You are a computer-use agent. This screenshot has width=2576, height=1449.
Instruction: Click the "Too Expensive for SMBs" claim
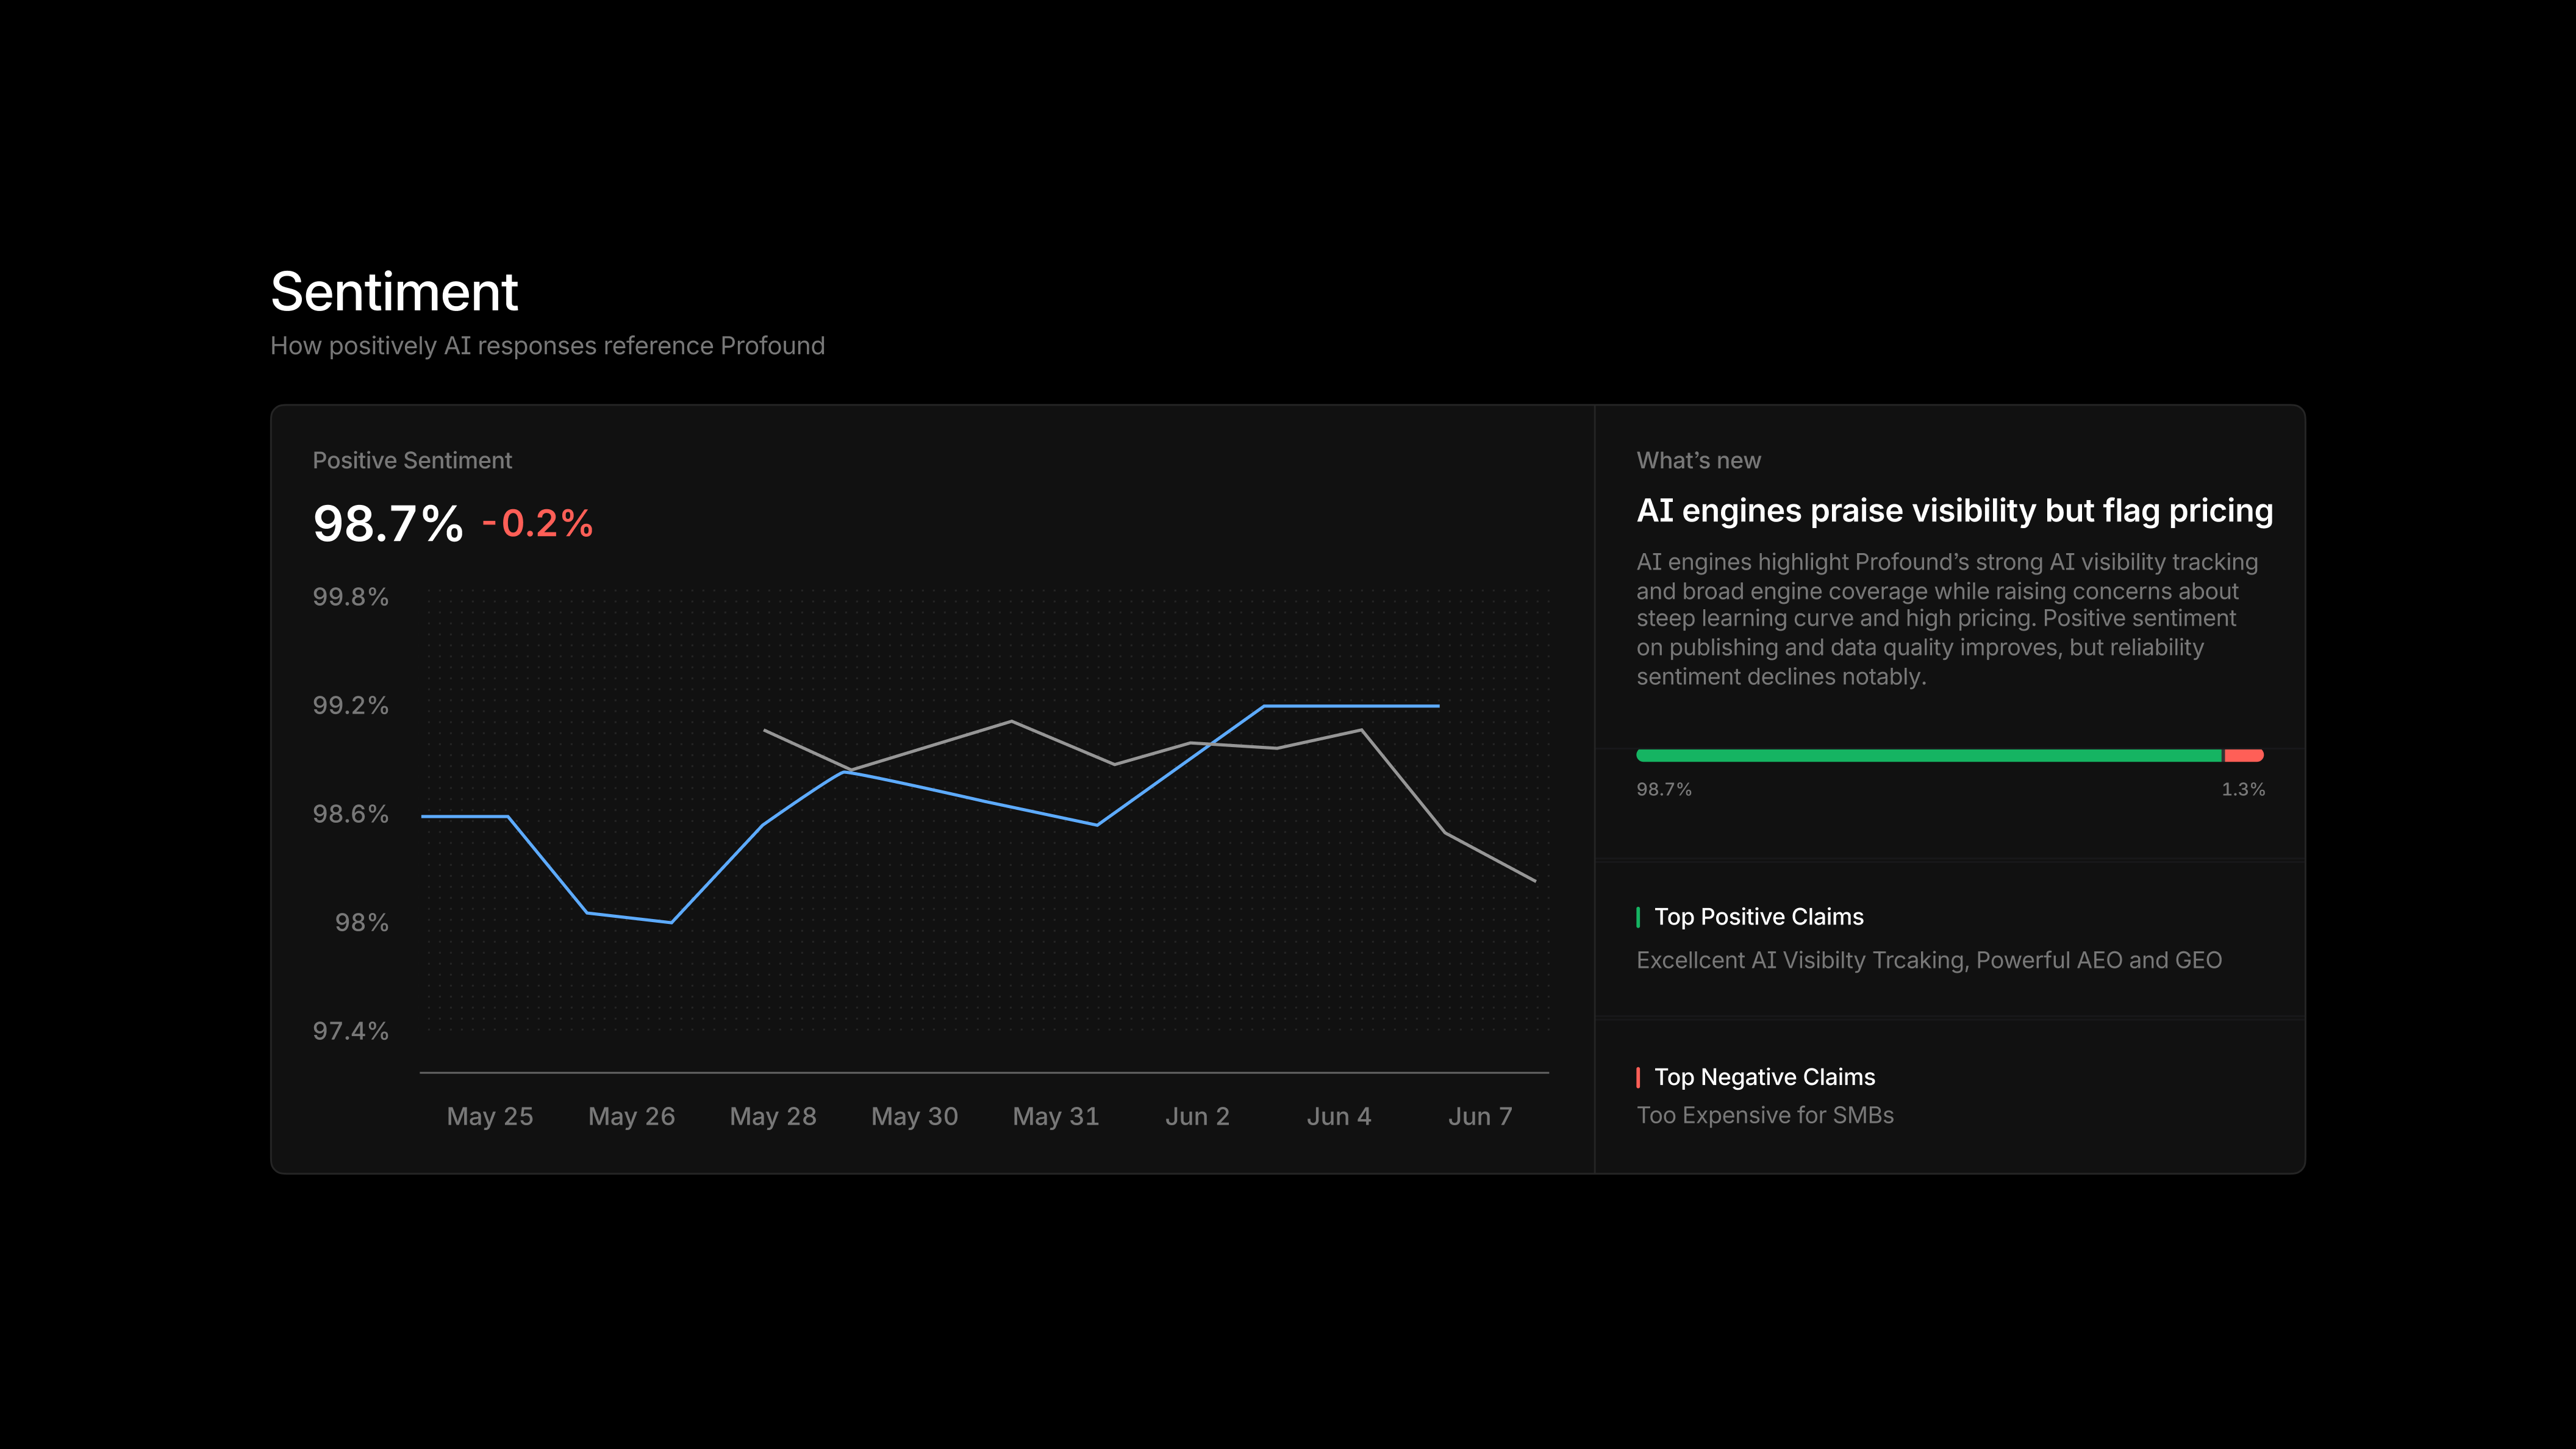pyautogui.click(x=1765, y=1115)
